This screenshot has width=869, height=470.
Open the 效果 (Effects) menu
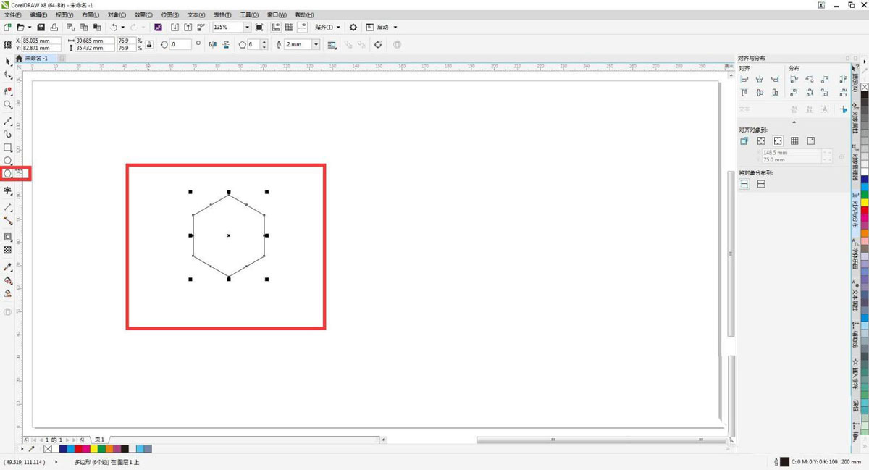point(143,14)
